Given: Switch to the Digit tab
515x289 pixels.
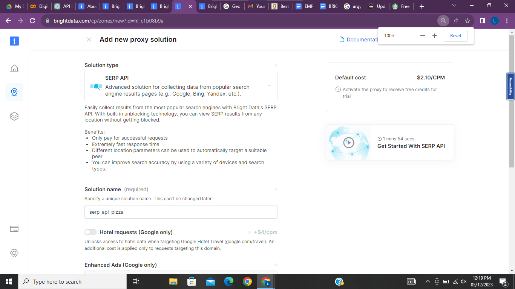Looking at the screenshot, I should pos(39,6).
